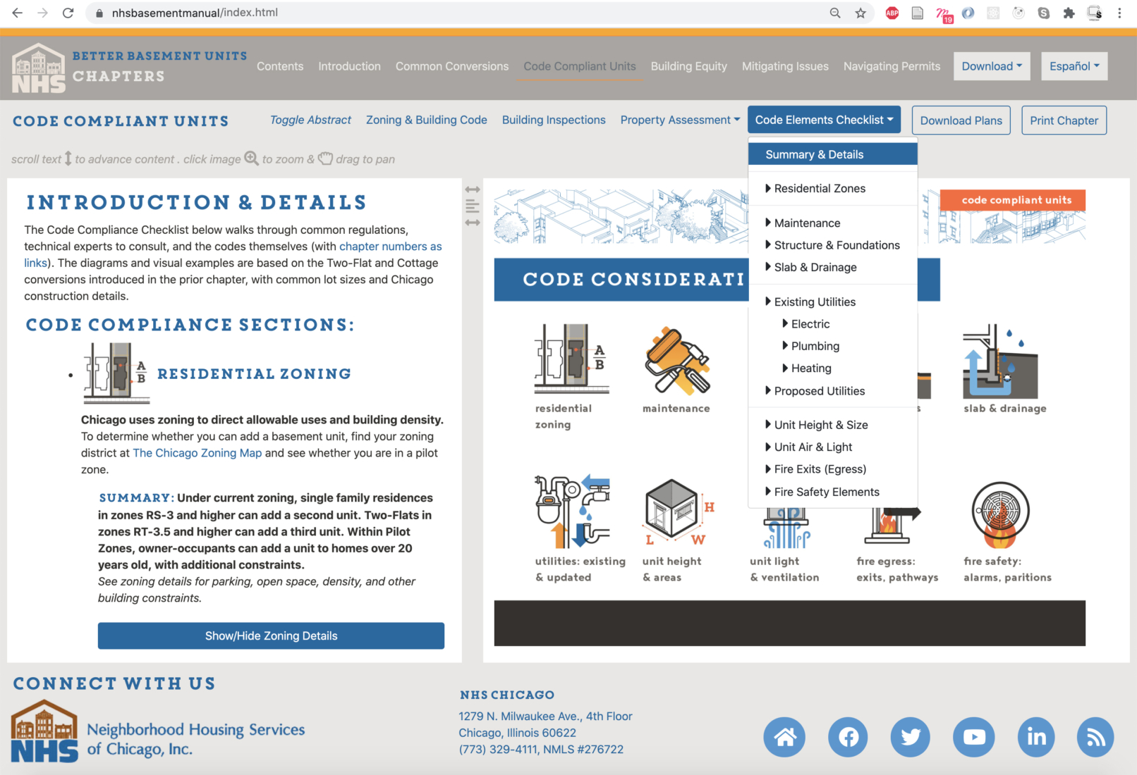The image size is (1137, 775).
Task: Open the slab & drainage icon
Action: (x=999, y=361)
